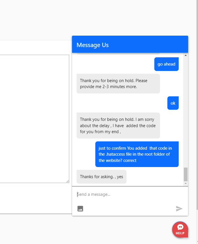
Task: Click the send message arrow icon
Action: [179, 209]
